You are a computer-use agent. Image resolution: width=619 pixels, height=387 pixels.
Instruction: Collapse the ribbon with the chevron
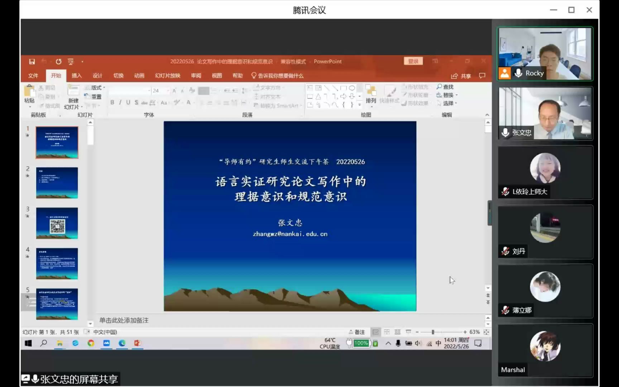coord(487,115)
